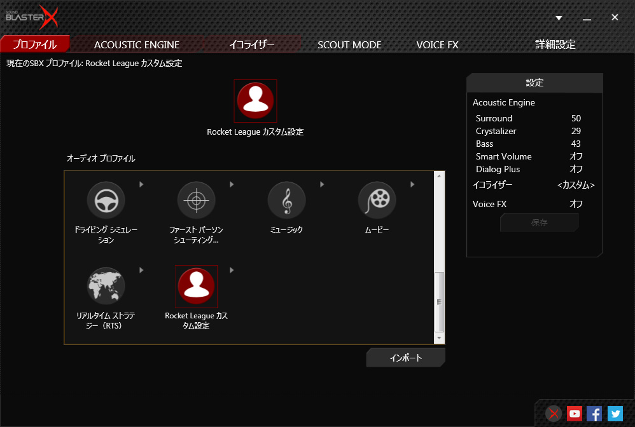Click the 保存 button in settings panel
635x427 pixels.
(540, 223)
